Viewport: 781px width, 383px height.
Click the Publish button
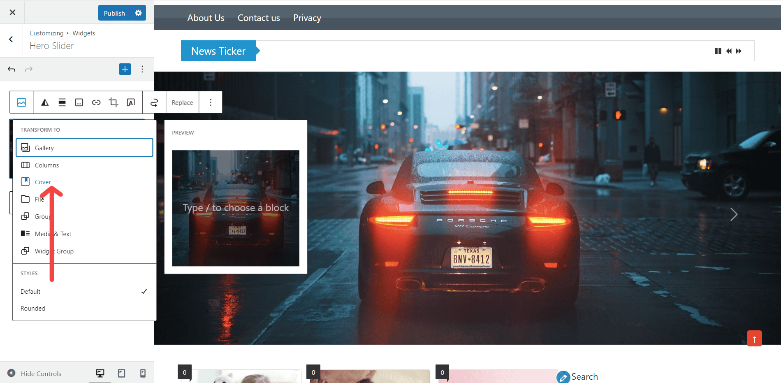114,13
